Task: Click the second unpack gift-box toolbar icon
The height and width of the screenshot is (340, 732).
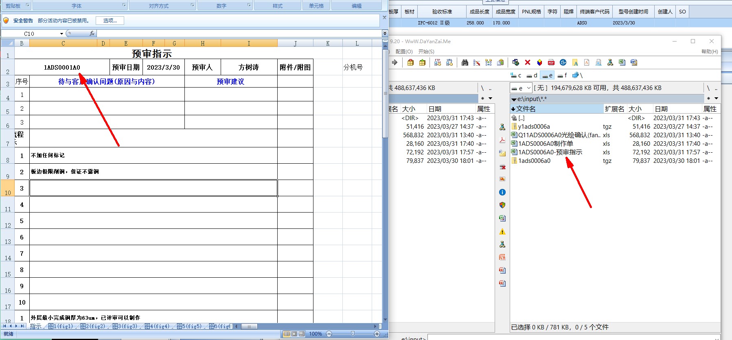Action: pos(422,62)
